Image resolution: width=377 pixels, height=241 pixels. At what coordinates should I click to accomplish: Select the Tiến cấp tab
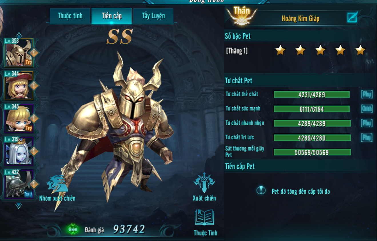pyautogui.click(x=112, y=16)
